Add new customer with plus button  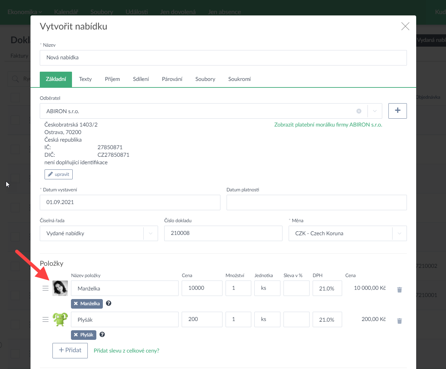point(398,111)
